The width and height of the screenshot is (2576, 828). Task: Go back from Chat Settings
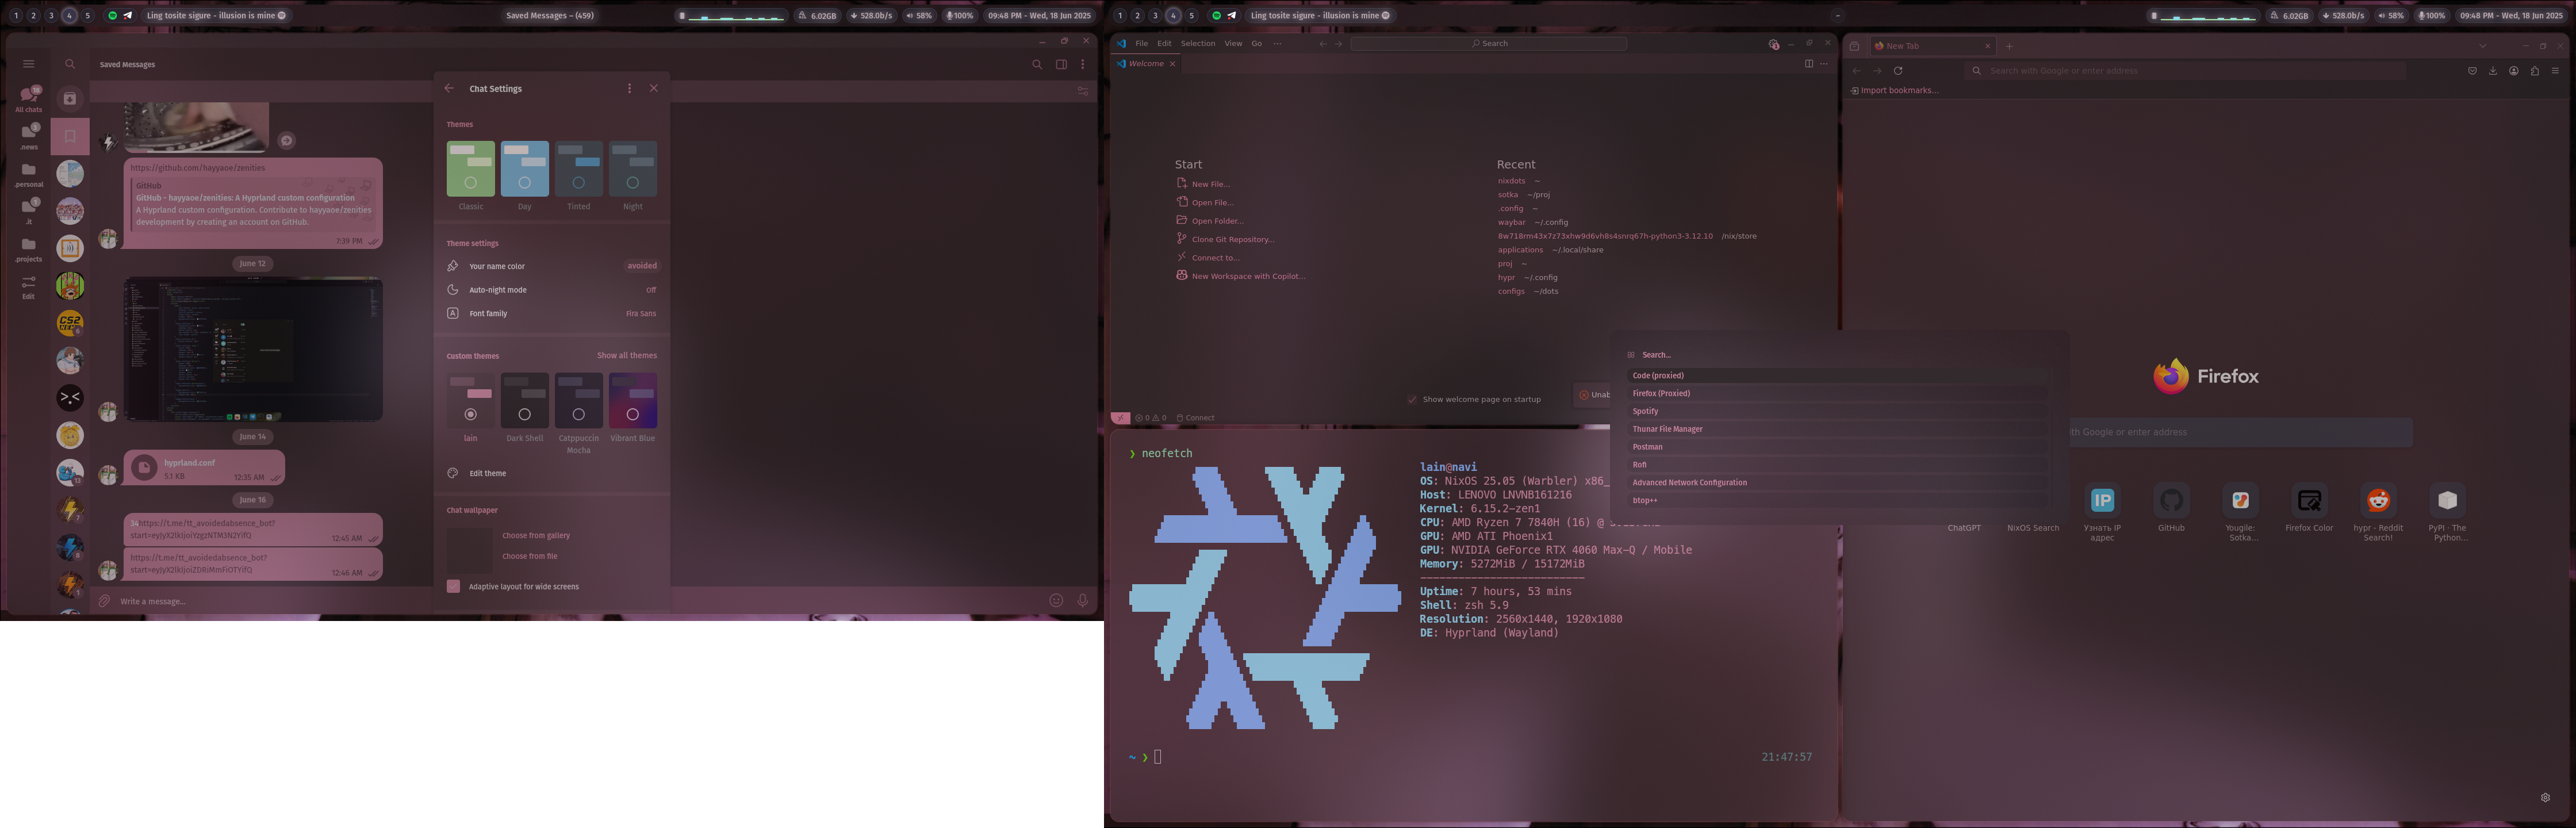449,88
